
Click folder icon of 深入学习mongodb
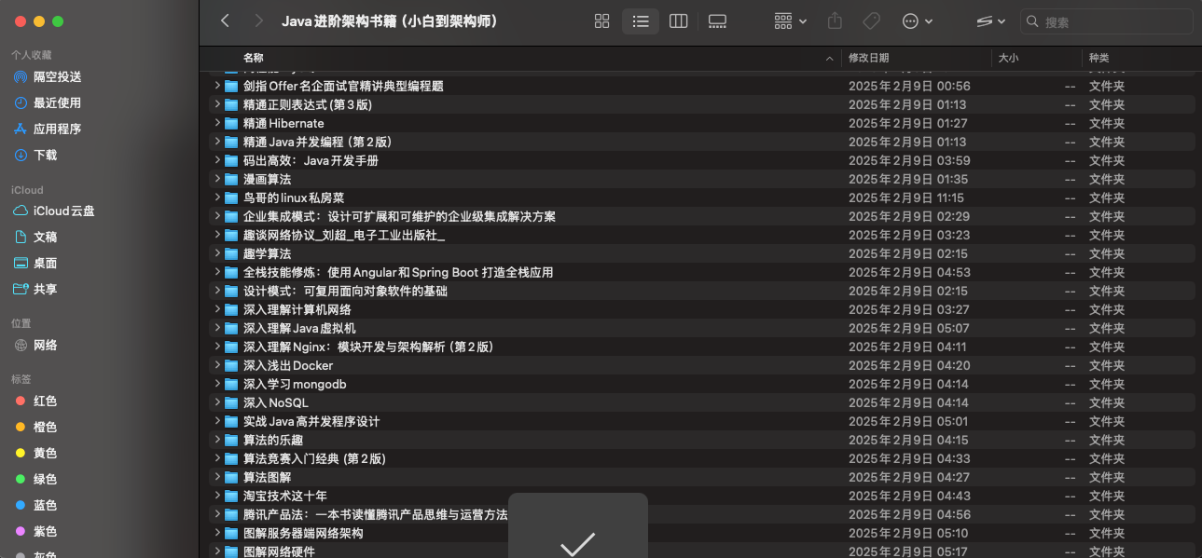pos(231,384)
